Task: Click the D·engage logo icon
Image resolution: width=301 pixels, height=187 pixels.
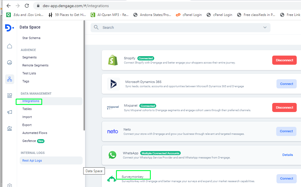Action: pyautogui.click(x=9, y=28)
